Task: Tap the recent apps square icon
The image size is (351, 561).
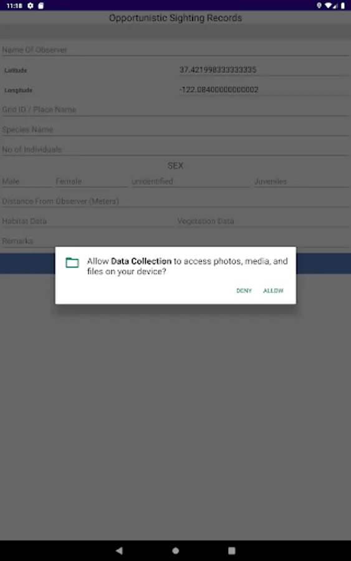Action: point(232,550)
